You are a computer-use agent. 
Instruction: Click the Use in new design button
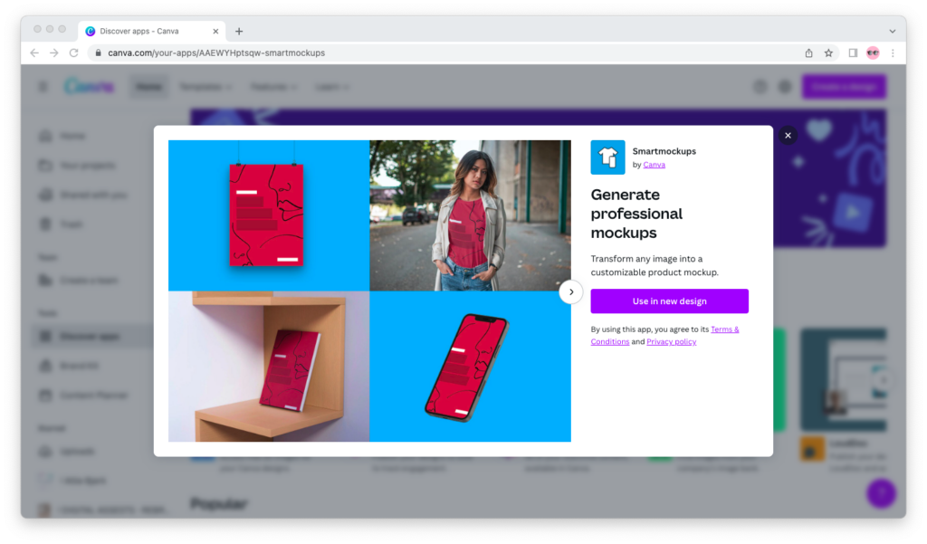[x=669, y=301]
